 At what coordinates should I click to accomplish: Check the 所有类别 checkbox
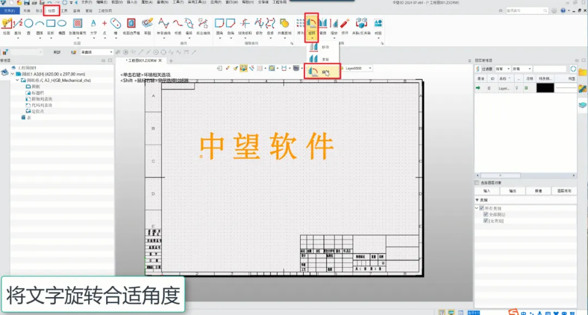pos(482,208)
